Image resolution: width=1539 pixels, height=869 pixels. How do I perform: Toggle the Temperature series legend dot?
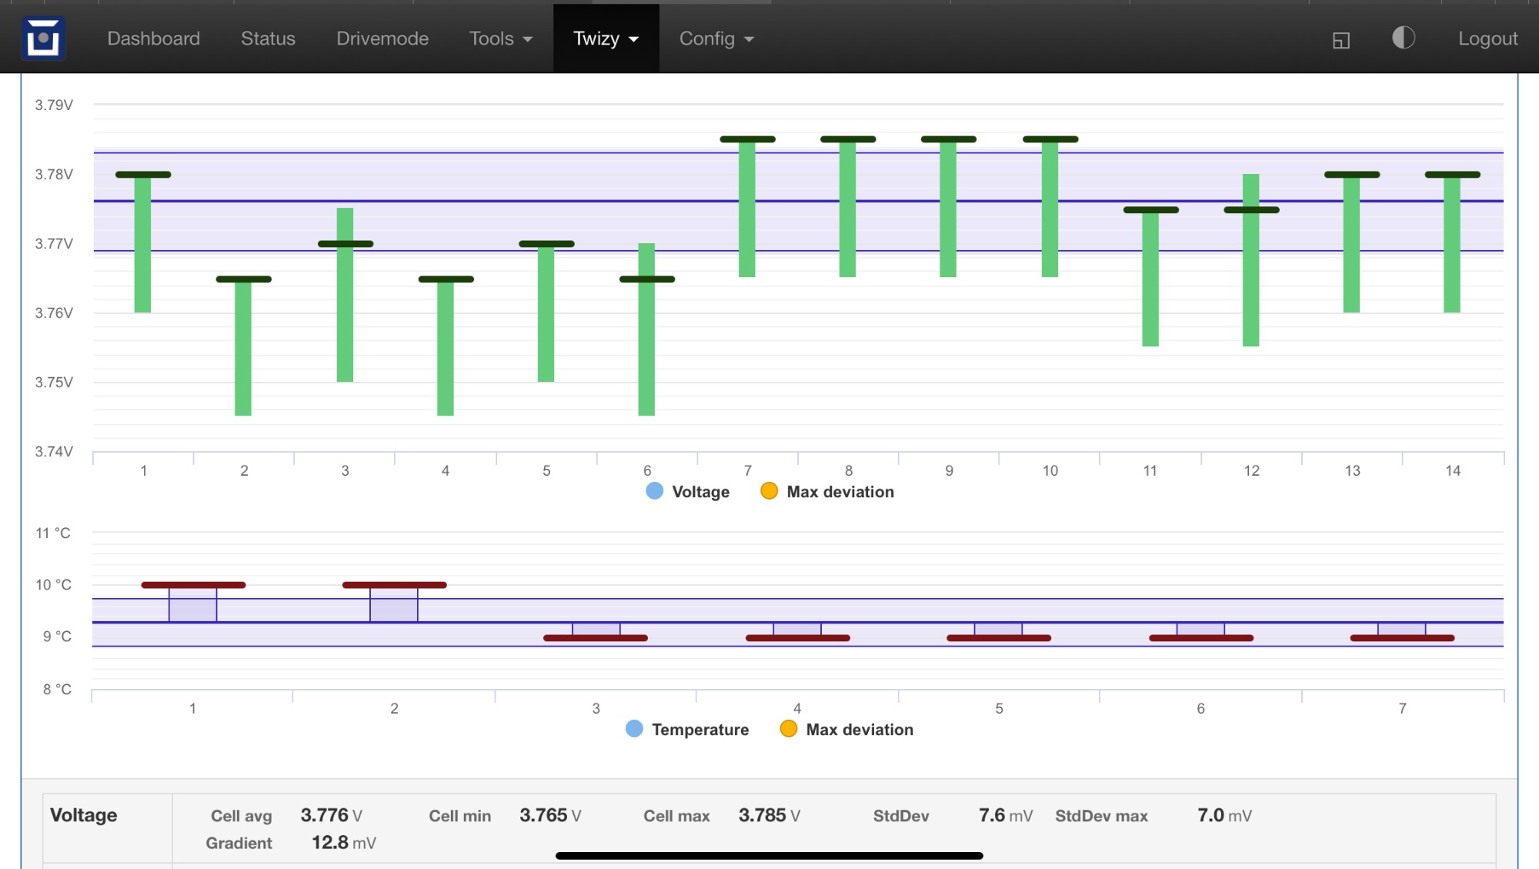tap(634, 729)
